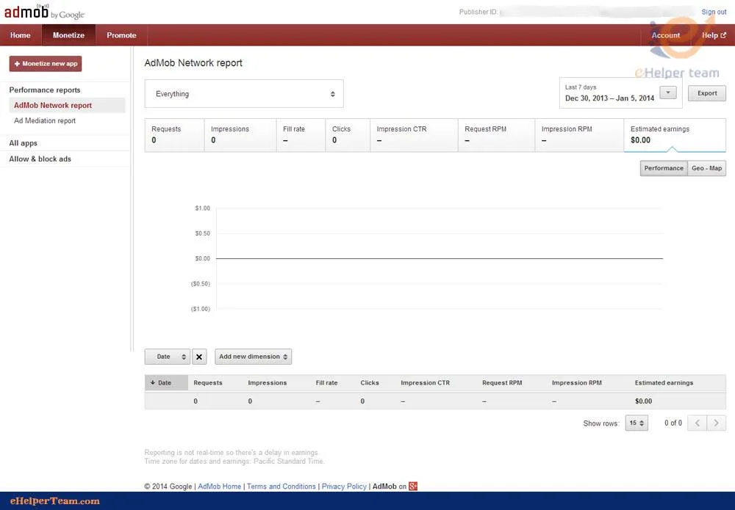
Task: Sort table by Clicks column header
Action: 370,383
